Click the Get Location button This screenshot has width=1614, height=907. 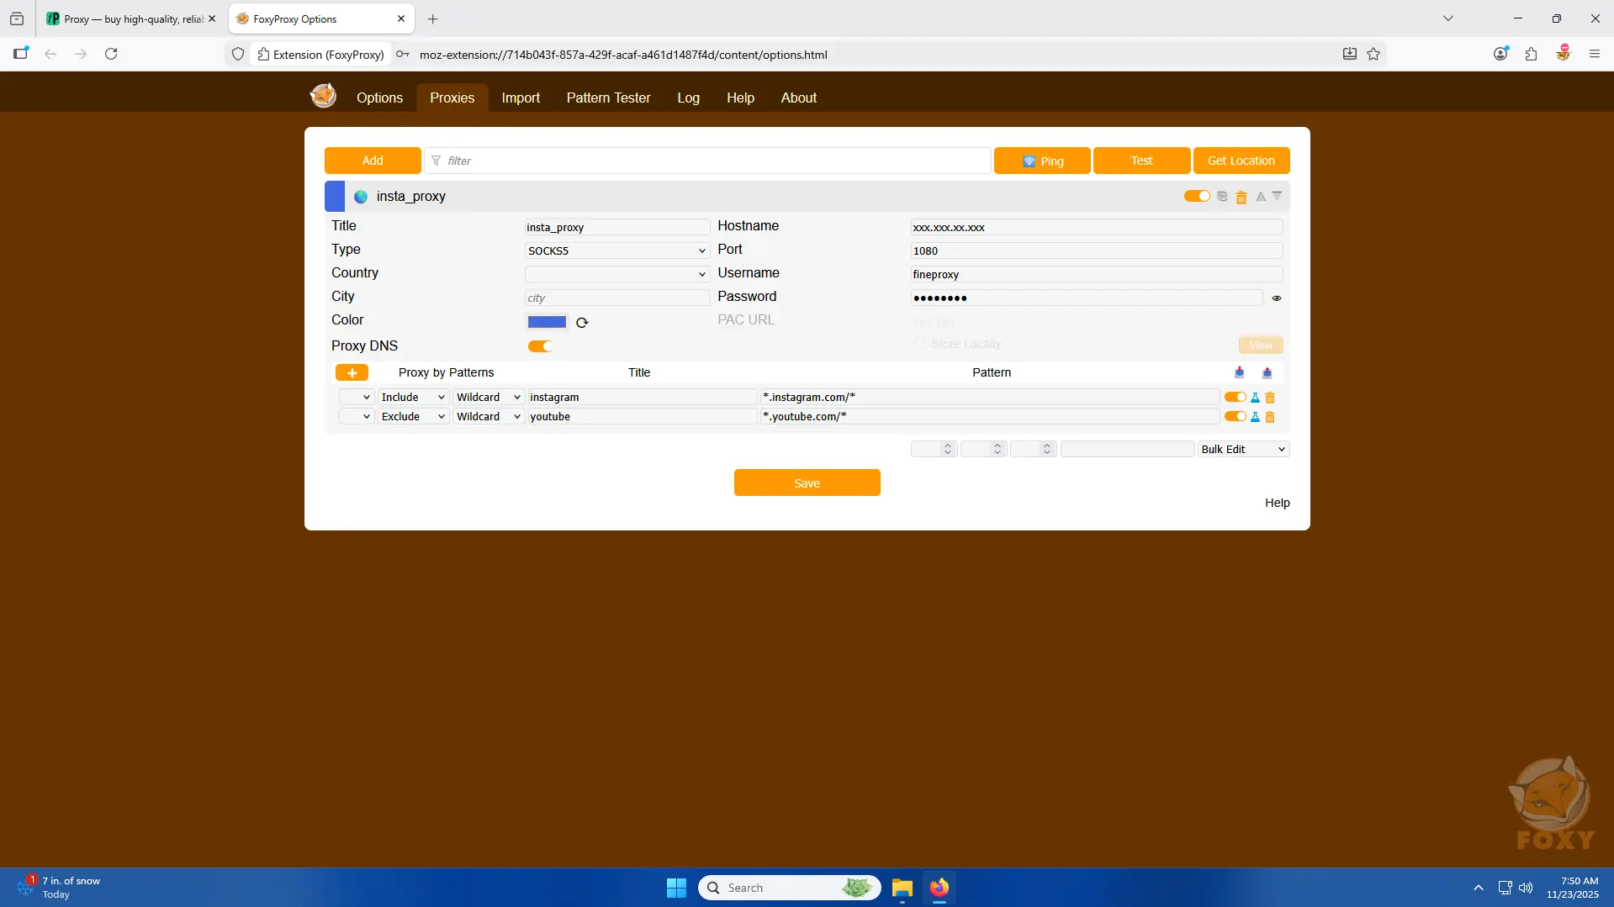1241,161
